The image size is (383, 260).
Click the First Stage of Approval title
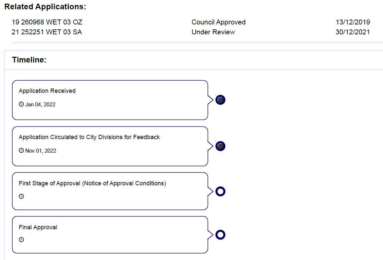[x=92, y=183]
